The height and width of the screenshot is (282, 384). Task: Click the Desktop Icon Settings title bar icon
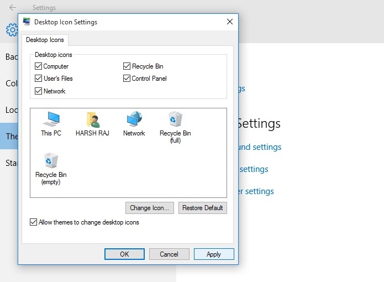27,22
